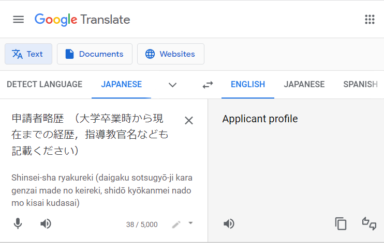Switch to Documents translation
Image resolution: width=384 pixels, height=243 pixels.
[95, 54]
